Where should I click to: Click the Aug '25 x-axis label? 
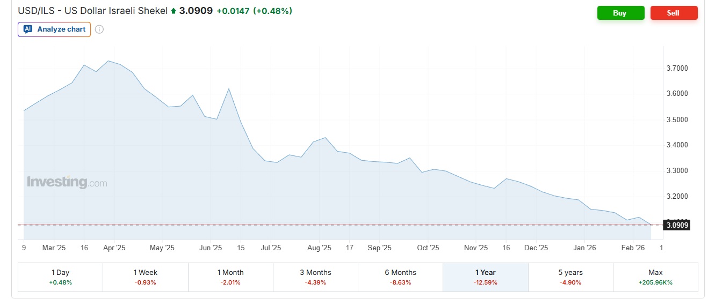click(319, 248)
